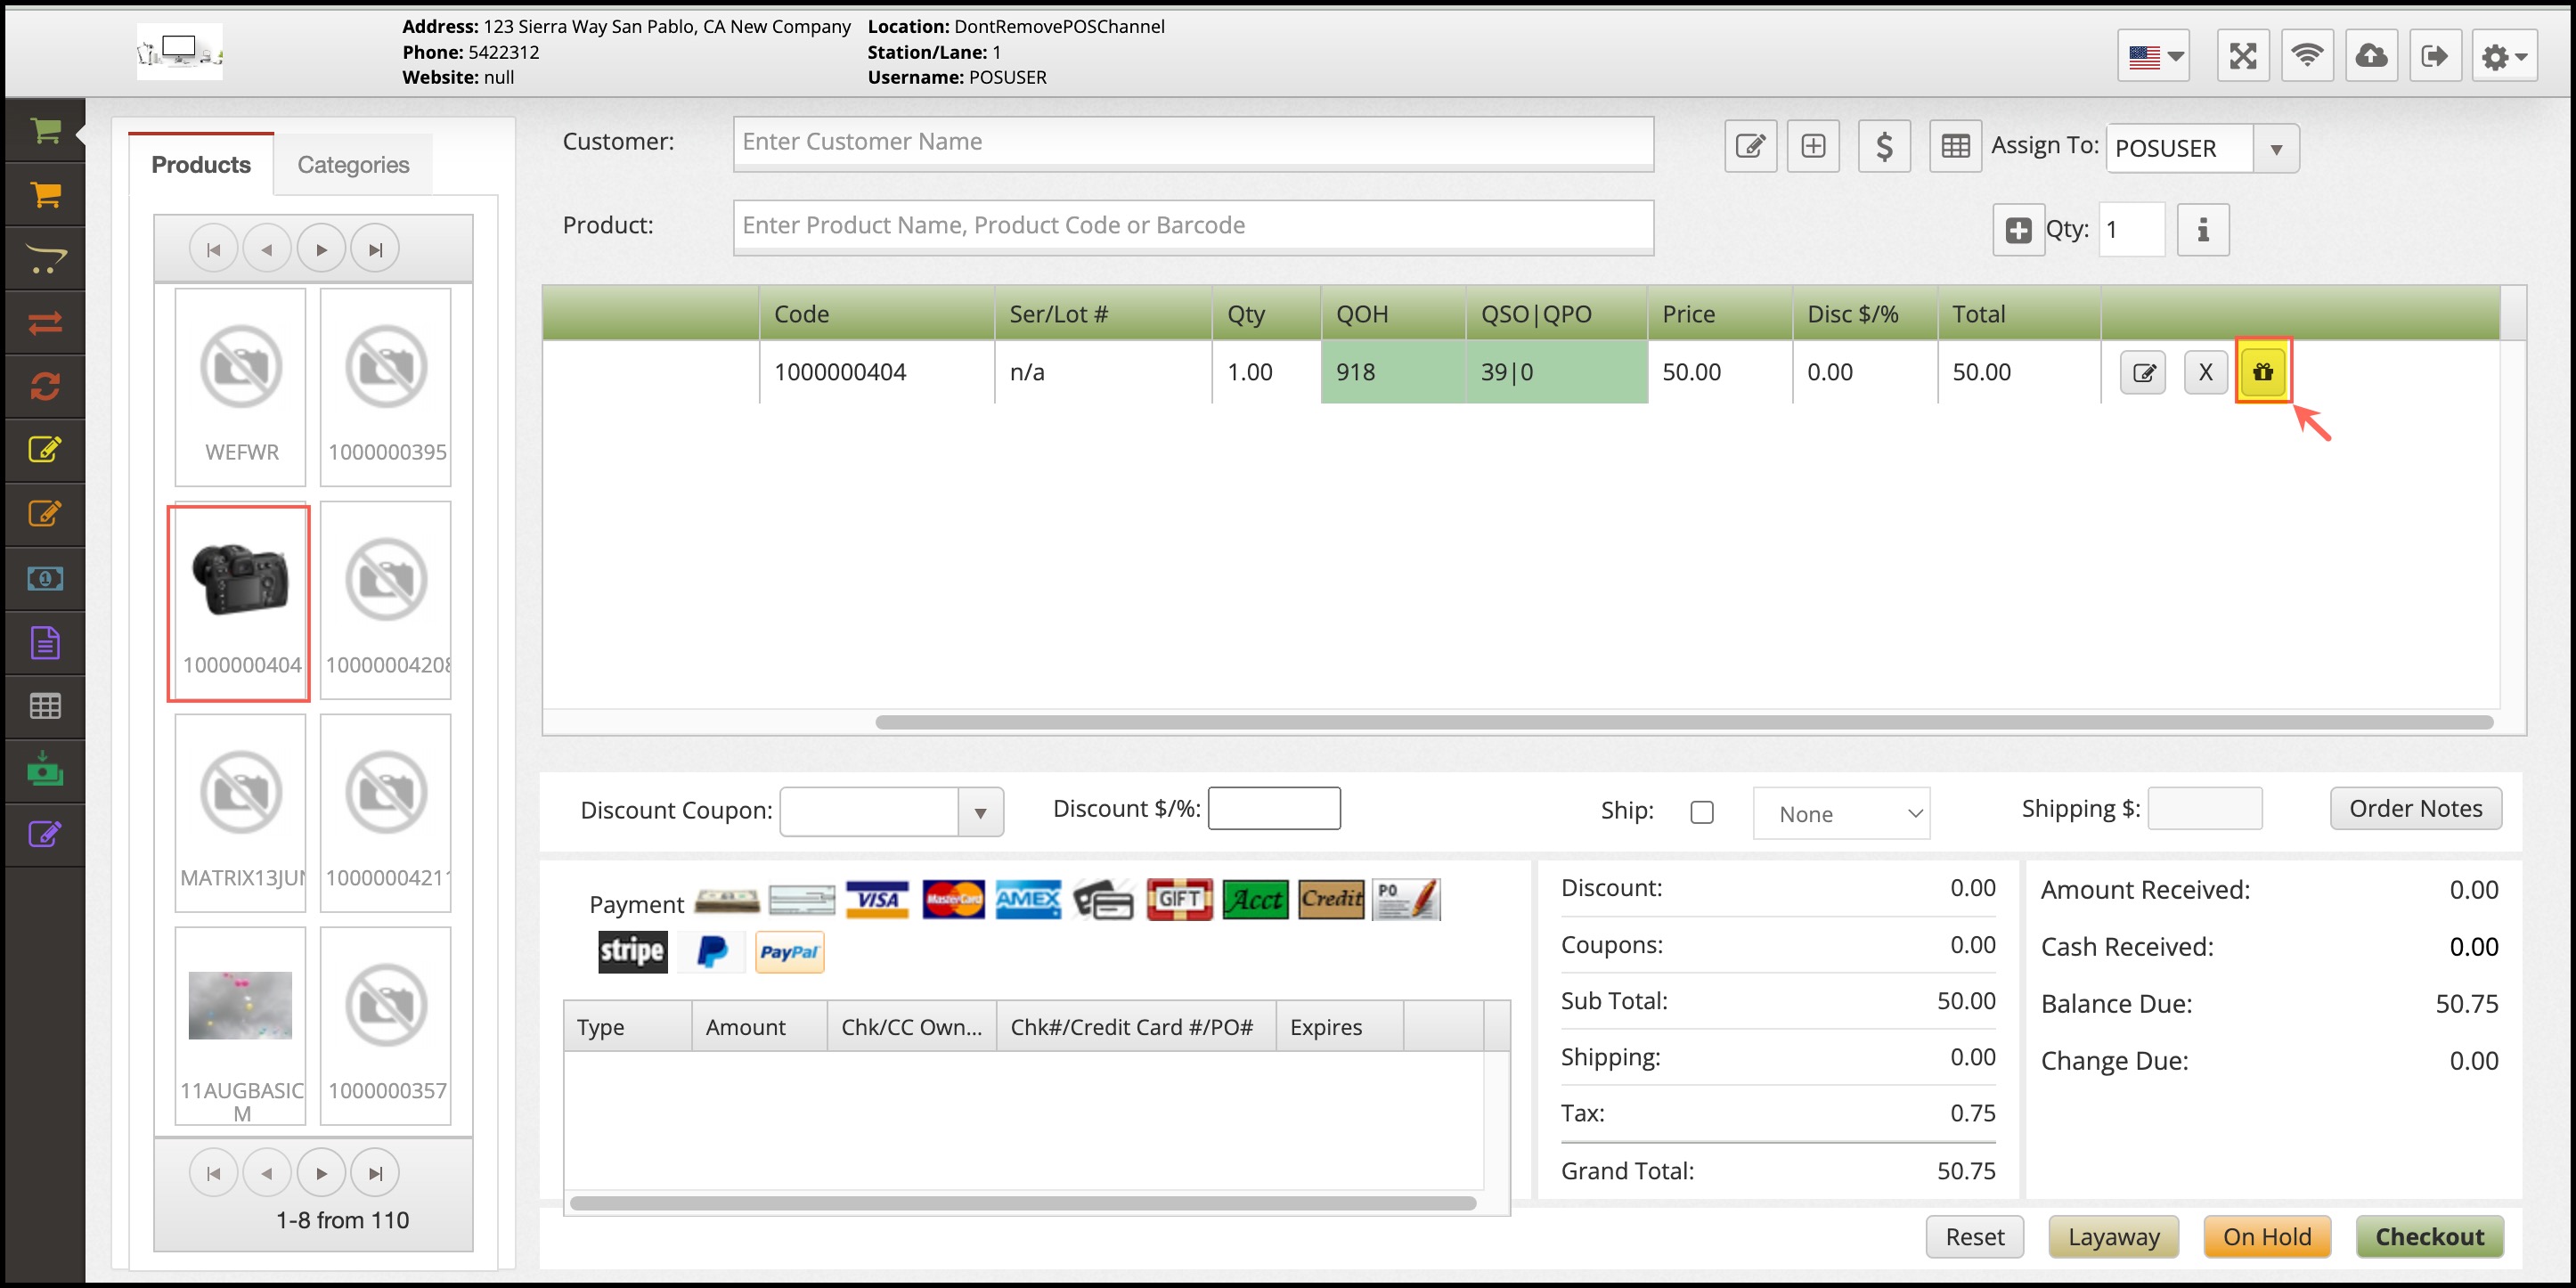The height and width of the screenshot is (1288, 2576).
Task: Click the yellow gift icon in order row
Action: coord(2262,372)
